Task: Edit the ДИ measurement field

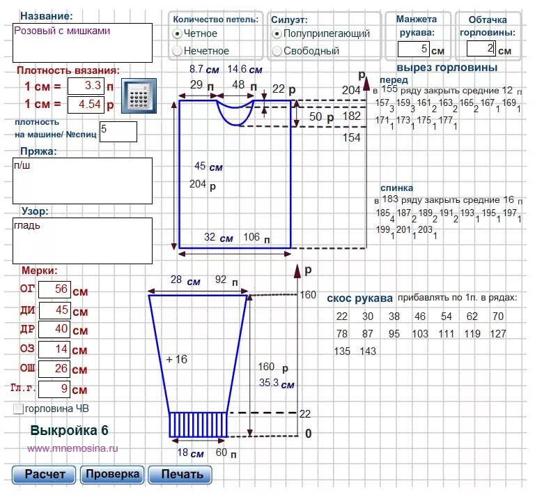Action: (54, 310)
